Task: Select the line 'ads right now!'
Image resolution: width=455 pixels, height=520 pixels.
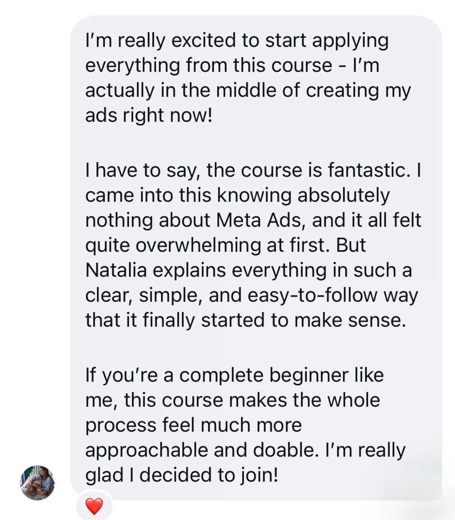Action: (149, 115)
